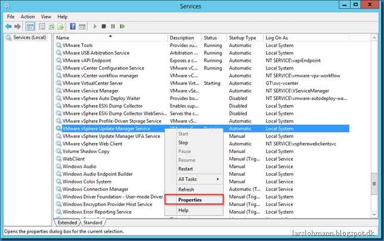The width and height of the screenshot is (384, 241).
Task: Click the gear icon beside VMware VirtualCenter Server
Action: 58,83
